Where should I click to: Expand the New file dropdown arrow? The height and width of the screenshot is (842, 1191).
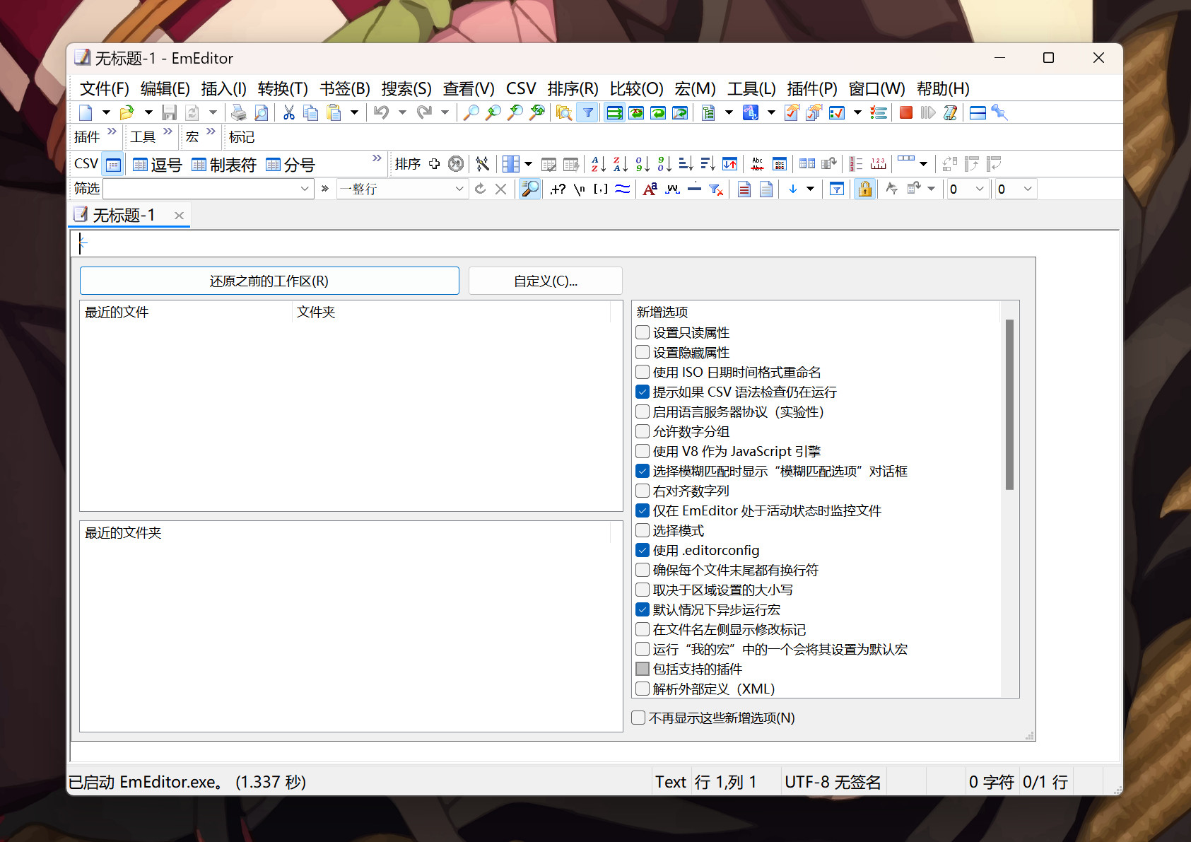pos(106,113)
